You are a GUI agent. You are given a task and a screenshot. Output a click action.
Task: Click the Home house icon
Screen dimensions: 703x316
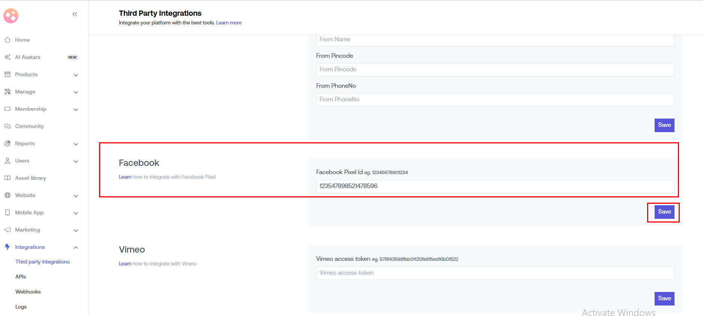pos(8,40)
